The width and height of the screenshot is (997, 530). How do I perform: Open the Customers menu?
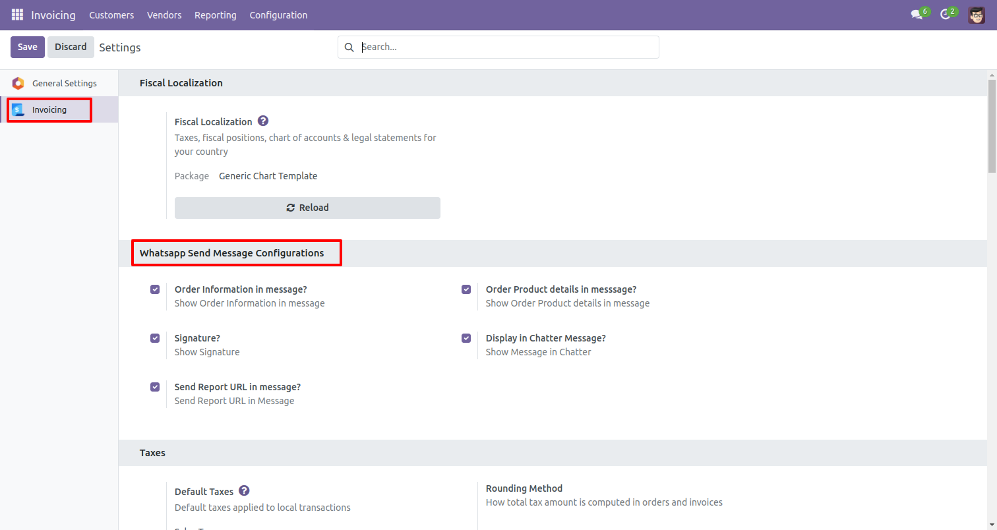111,15
